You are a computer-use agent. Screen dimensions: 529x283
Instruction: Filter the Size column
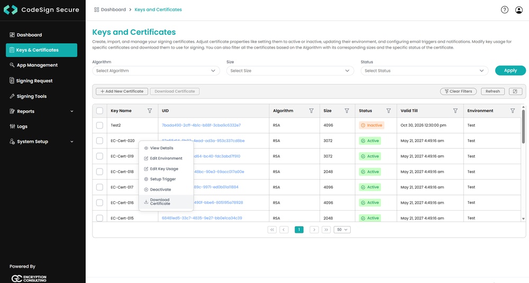(347, 111)
